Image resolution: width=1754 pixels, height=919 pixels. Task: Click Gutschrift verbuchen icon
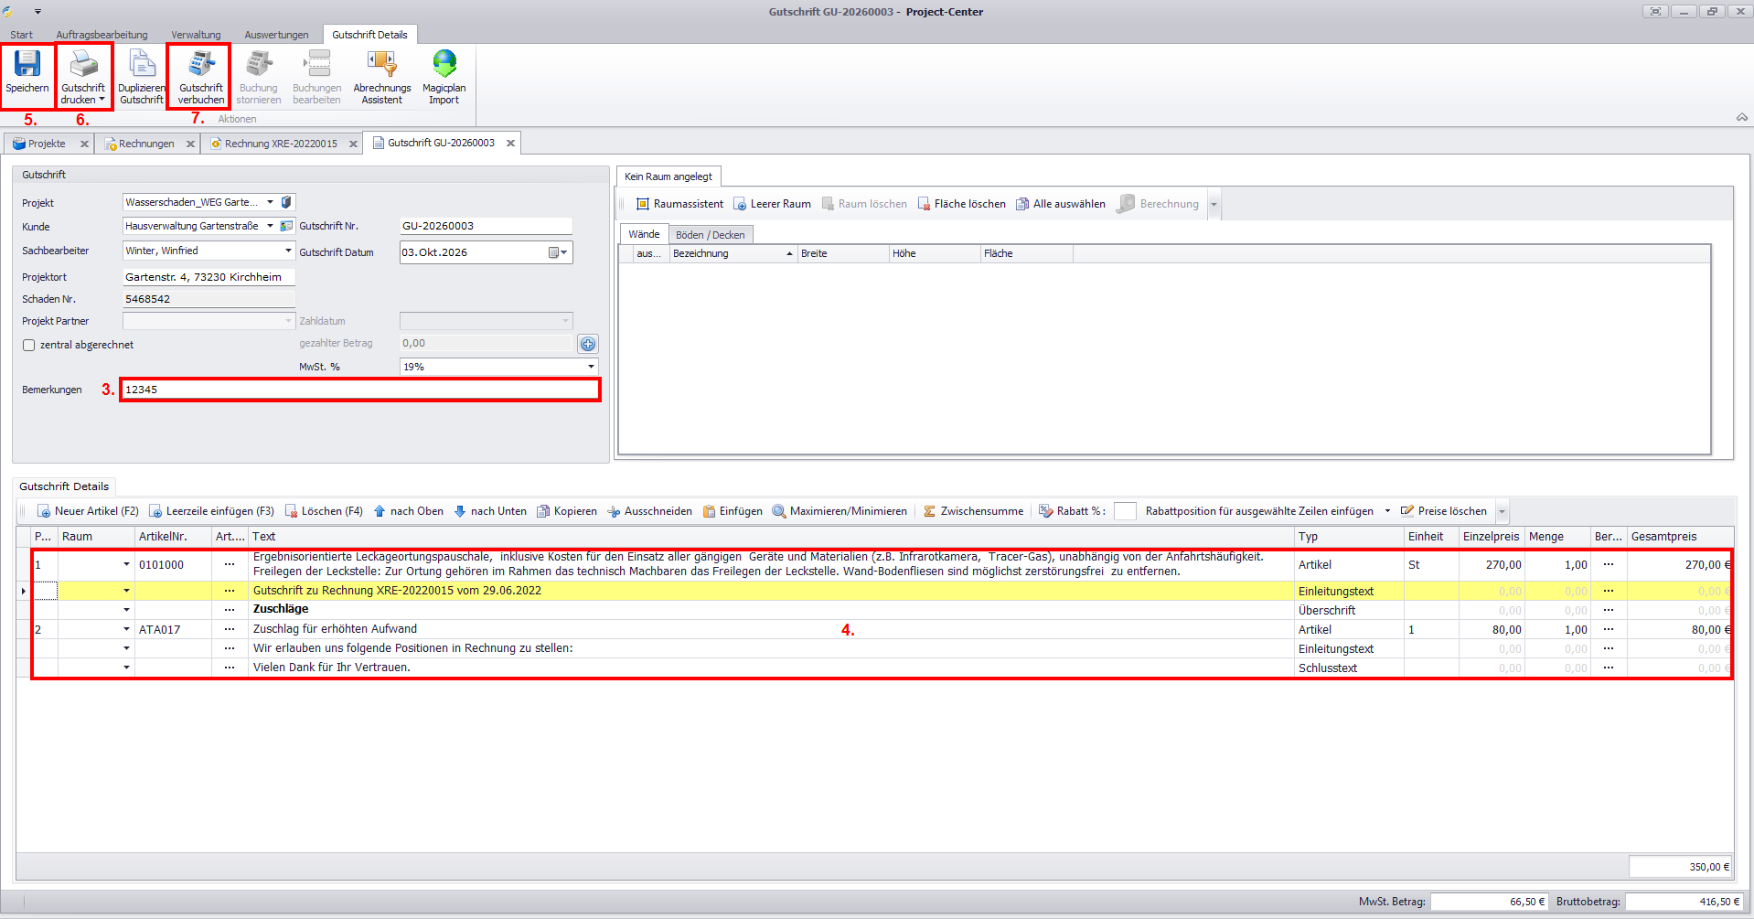pos(201,63)
